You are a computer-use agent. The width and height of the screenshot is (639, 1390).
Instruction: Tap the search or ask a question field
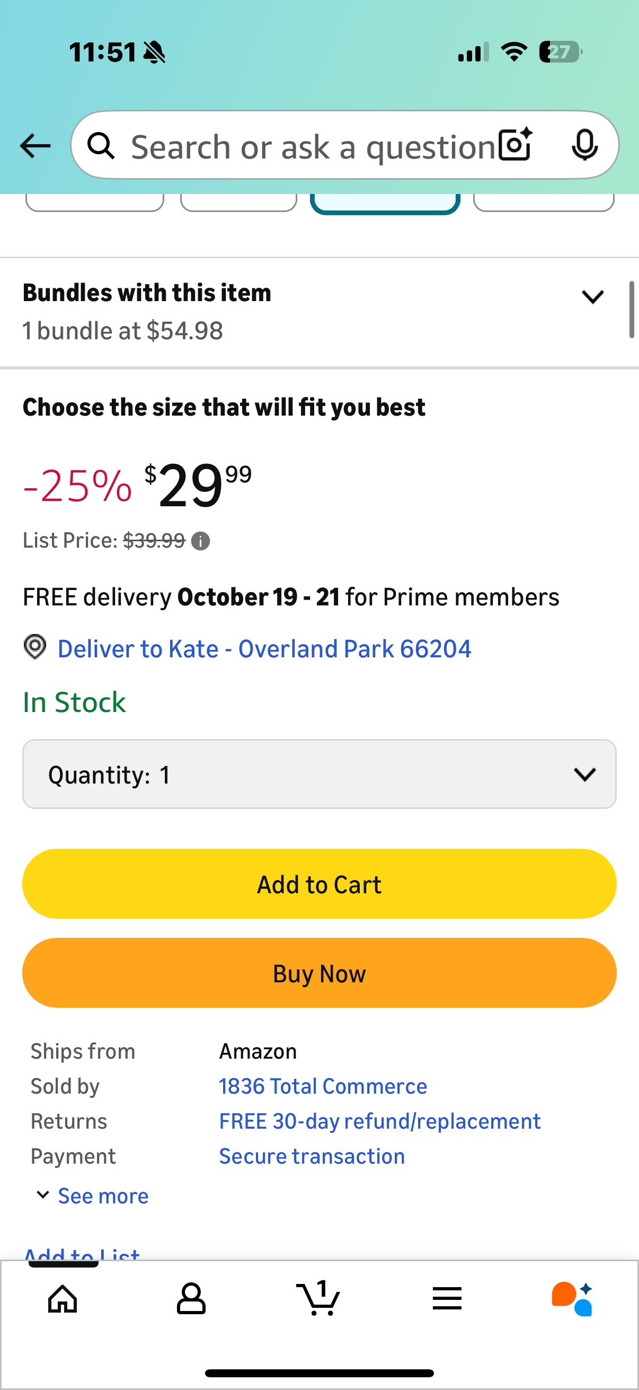tap(313, 146)
